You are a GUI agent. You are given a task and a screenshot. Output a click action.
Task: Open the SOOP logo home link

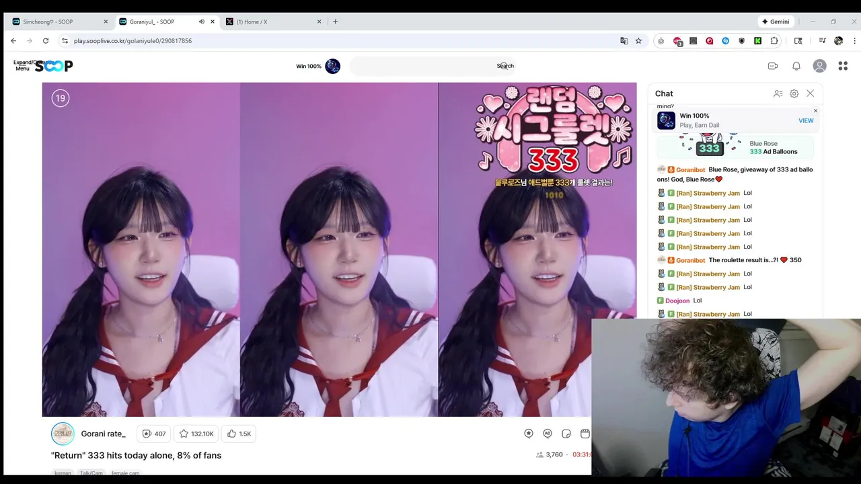tap(54, 66)
